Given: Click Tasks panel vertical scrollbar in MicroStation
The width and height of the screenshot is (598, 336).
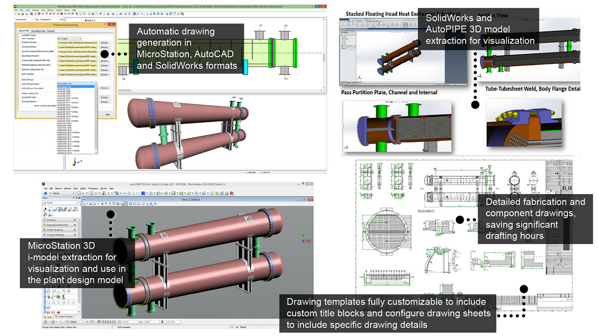Looking at the screenshot, I should 79,265.
